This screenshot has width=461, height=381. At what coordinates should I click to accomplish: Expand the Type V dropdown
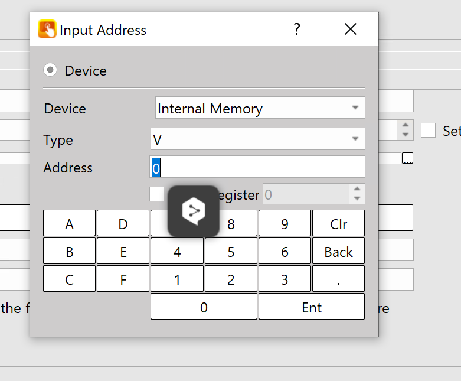click(x=257, y=139)
